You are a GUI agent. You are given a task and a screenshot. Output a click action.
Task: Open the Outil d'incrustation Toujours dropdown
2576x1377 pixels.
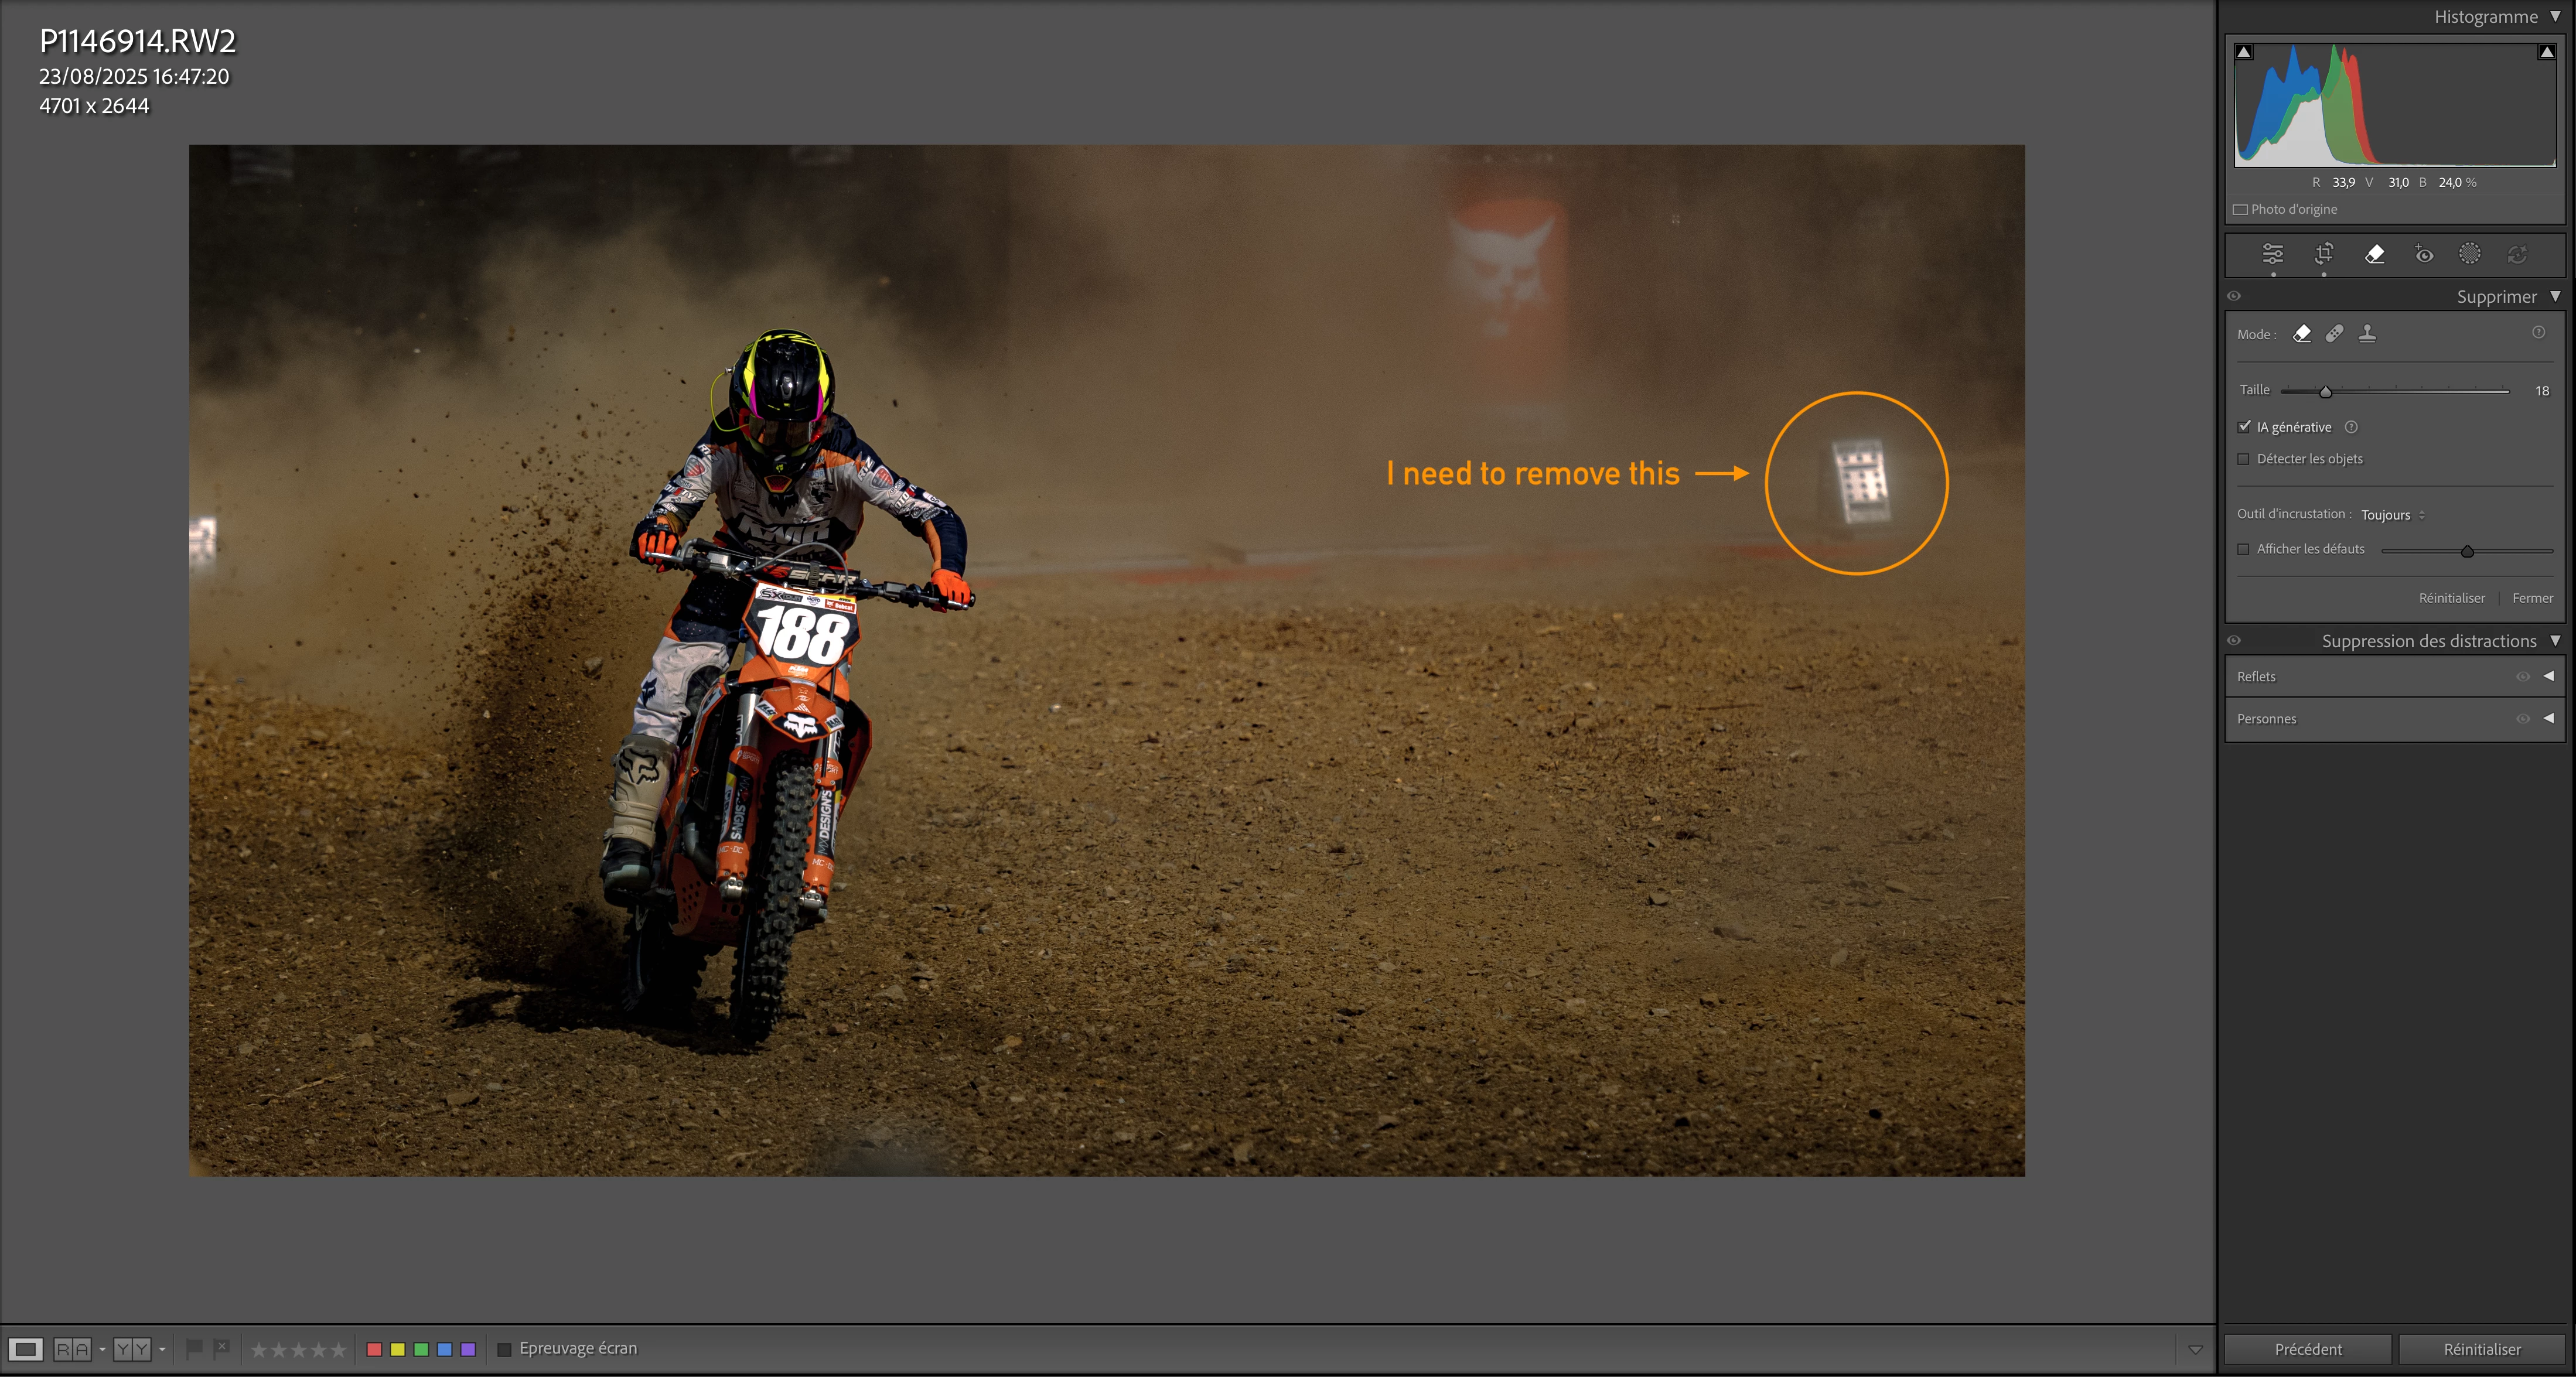coord(2392,515)
